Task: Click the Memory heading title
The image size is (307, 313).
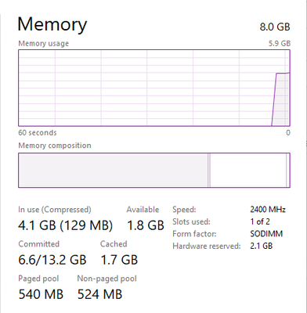Action: 52,24
